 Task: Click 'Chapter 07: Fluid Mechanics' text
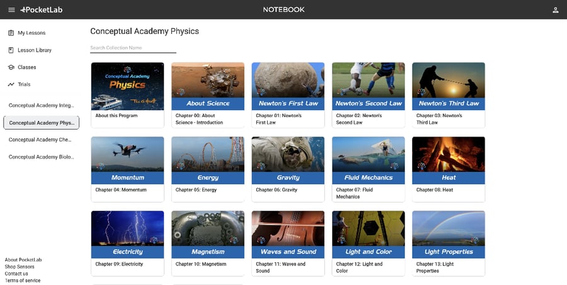(x=354, y=193)
